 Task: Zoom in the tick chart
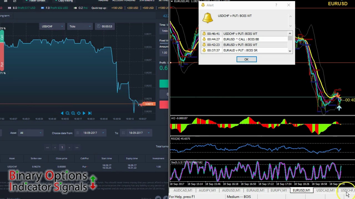pos(73,113)
